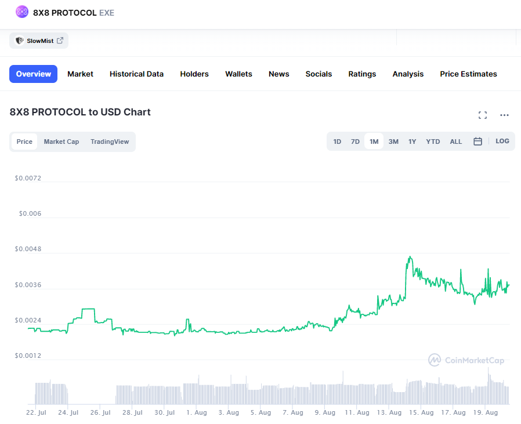Open the Ratings tab
Screen dimensions: 521x424
pyautogui.click(x=362, y=74)
